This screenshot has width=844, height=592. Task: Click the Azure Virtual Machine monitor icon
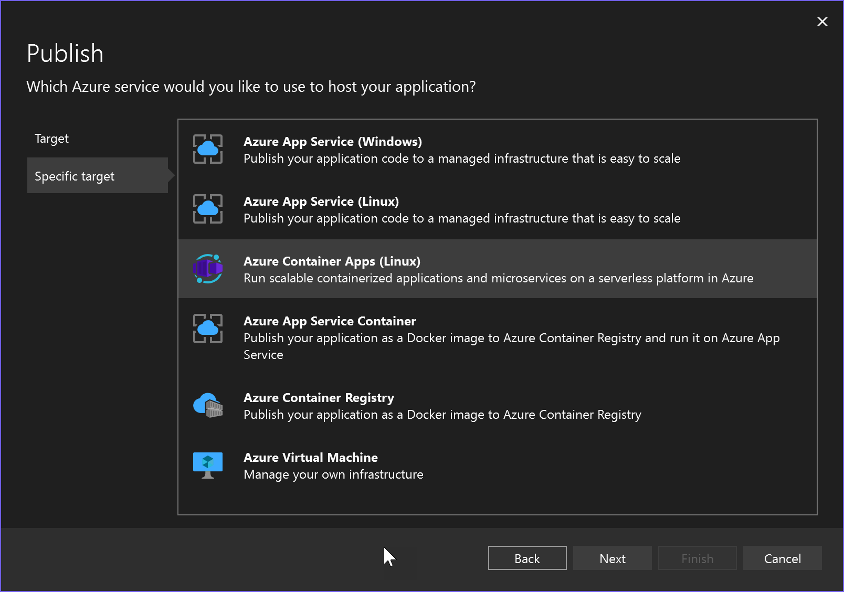(x=208, y=465)
